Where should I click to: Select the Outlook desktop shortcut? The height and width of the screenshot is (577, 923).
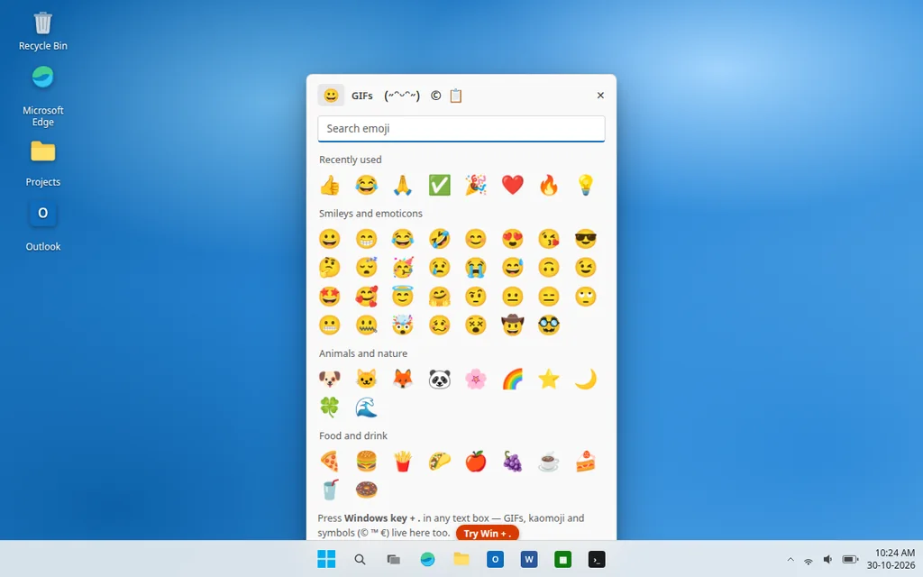(43, 226)
